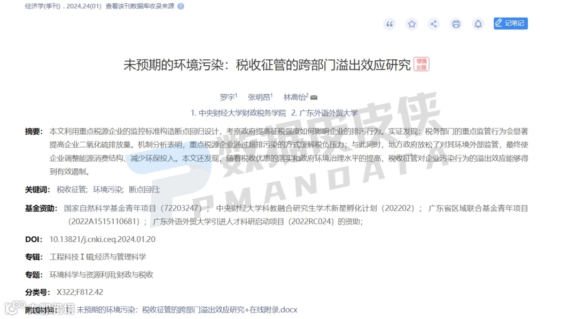Open 广东外语外贸大学 affiliation link

(324, 113)
